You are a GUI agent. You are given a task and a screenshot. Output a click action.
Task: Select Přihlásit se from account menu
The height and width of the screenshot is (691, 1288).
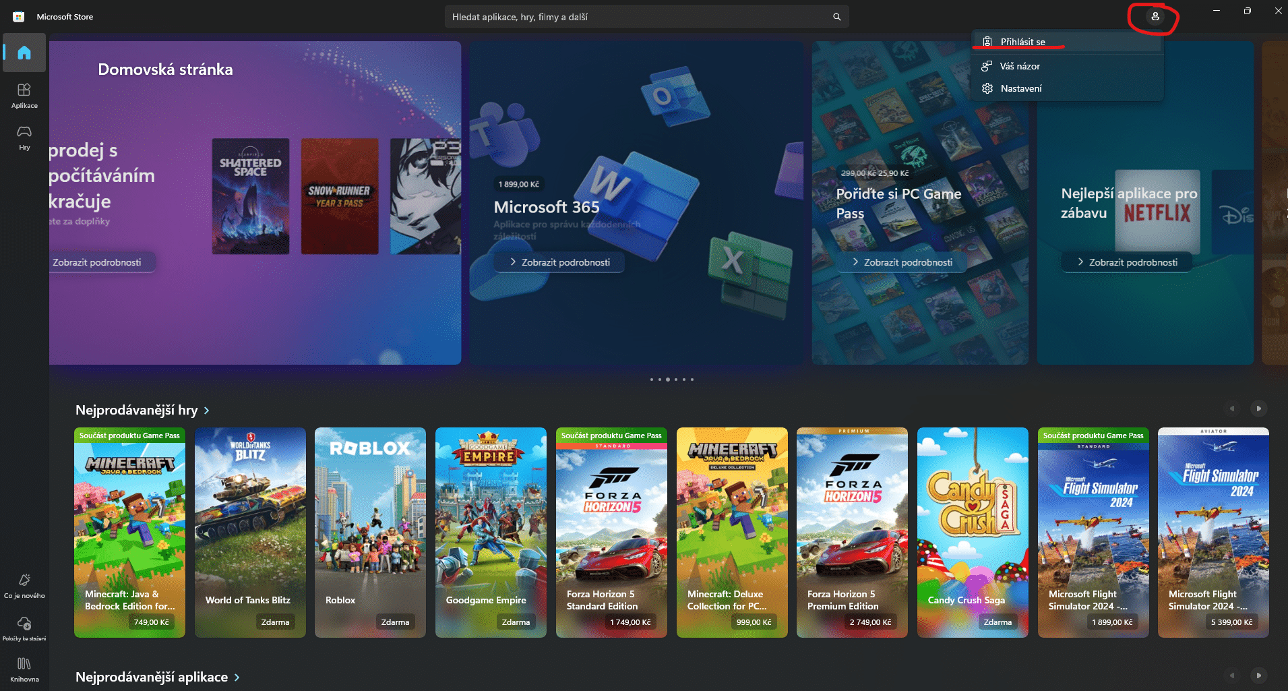pyautogui.click(x=1022, y=42)
